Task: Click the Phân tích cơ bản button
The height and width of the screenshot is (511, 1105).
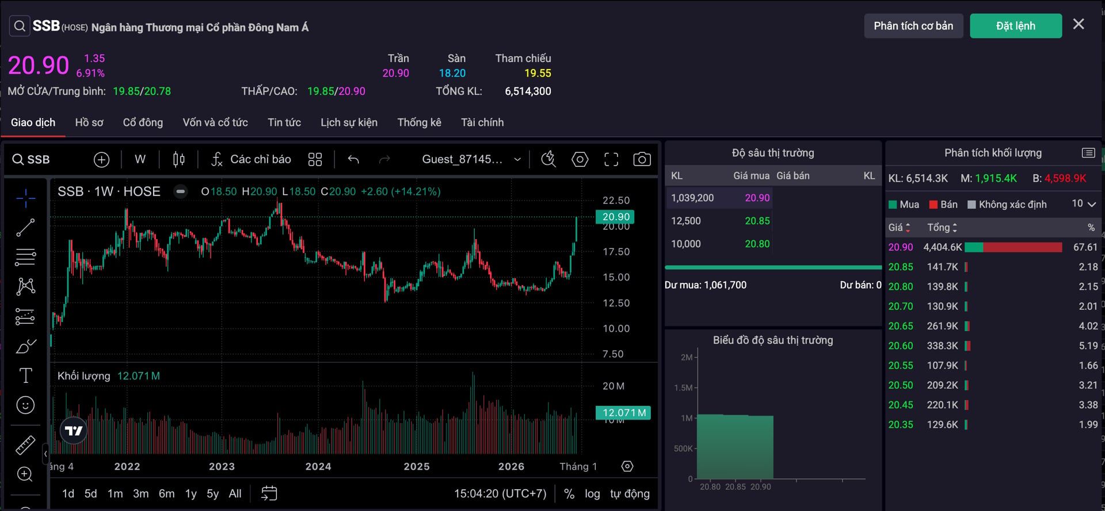Action: 913,26
